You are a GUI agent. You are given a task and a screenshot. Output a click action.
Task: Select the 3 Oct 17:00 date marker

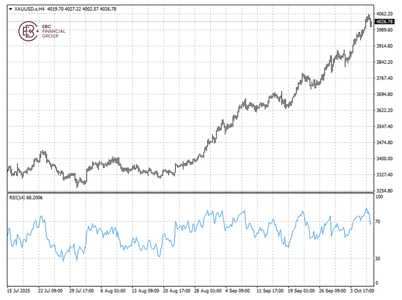coord(363,291)
